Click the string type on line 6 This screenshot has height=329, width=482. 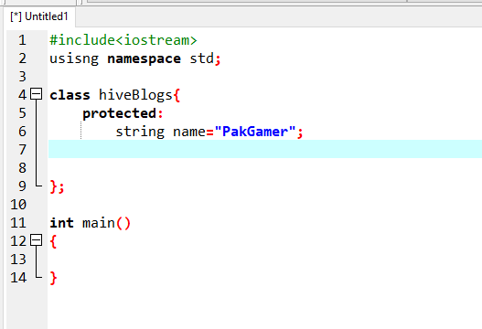[140, 132]
